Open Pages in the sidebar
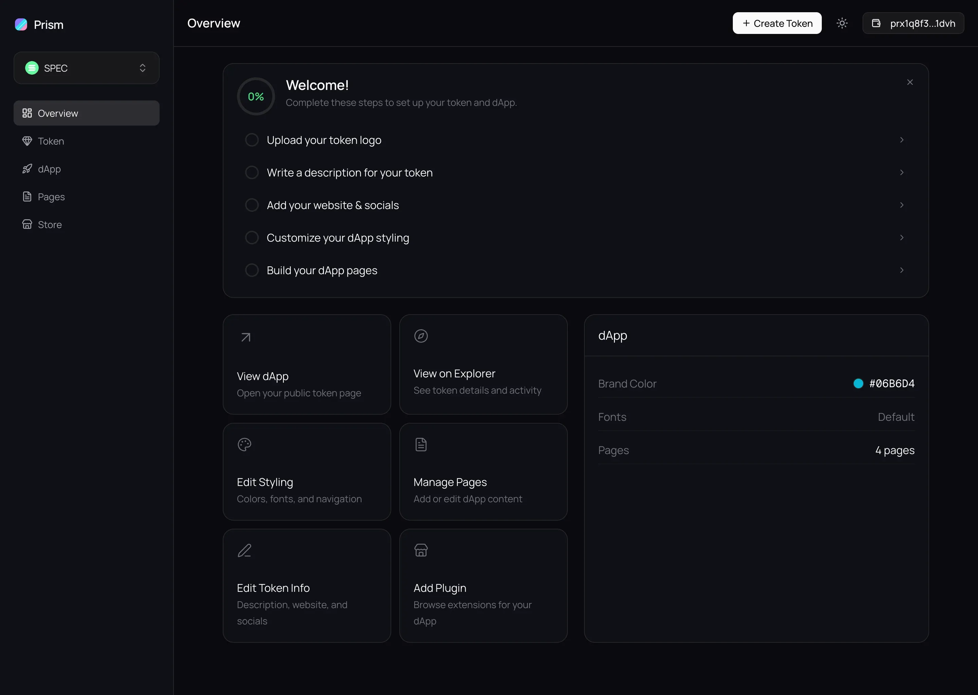This screenshot has height=695, width=978. click(87, 196)
